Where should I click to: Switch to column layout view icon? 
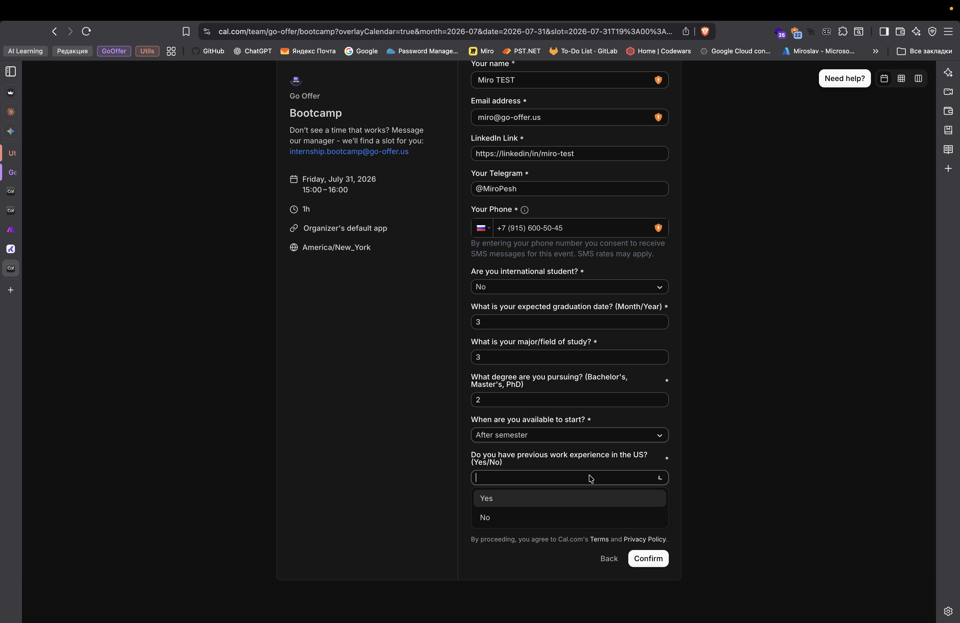coord(918,79)
